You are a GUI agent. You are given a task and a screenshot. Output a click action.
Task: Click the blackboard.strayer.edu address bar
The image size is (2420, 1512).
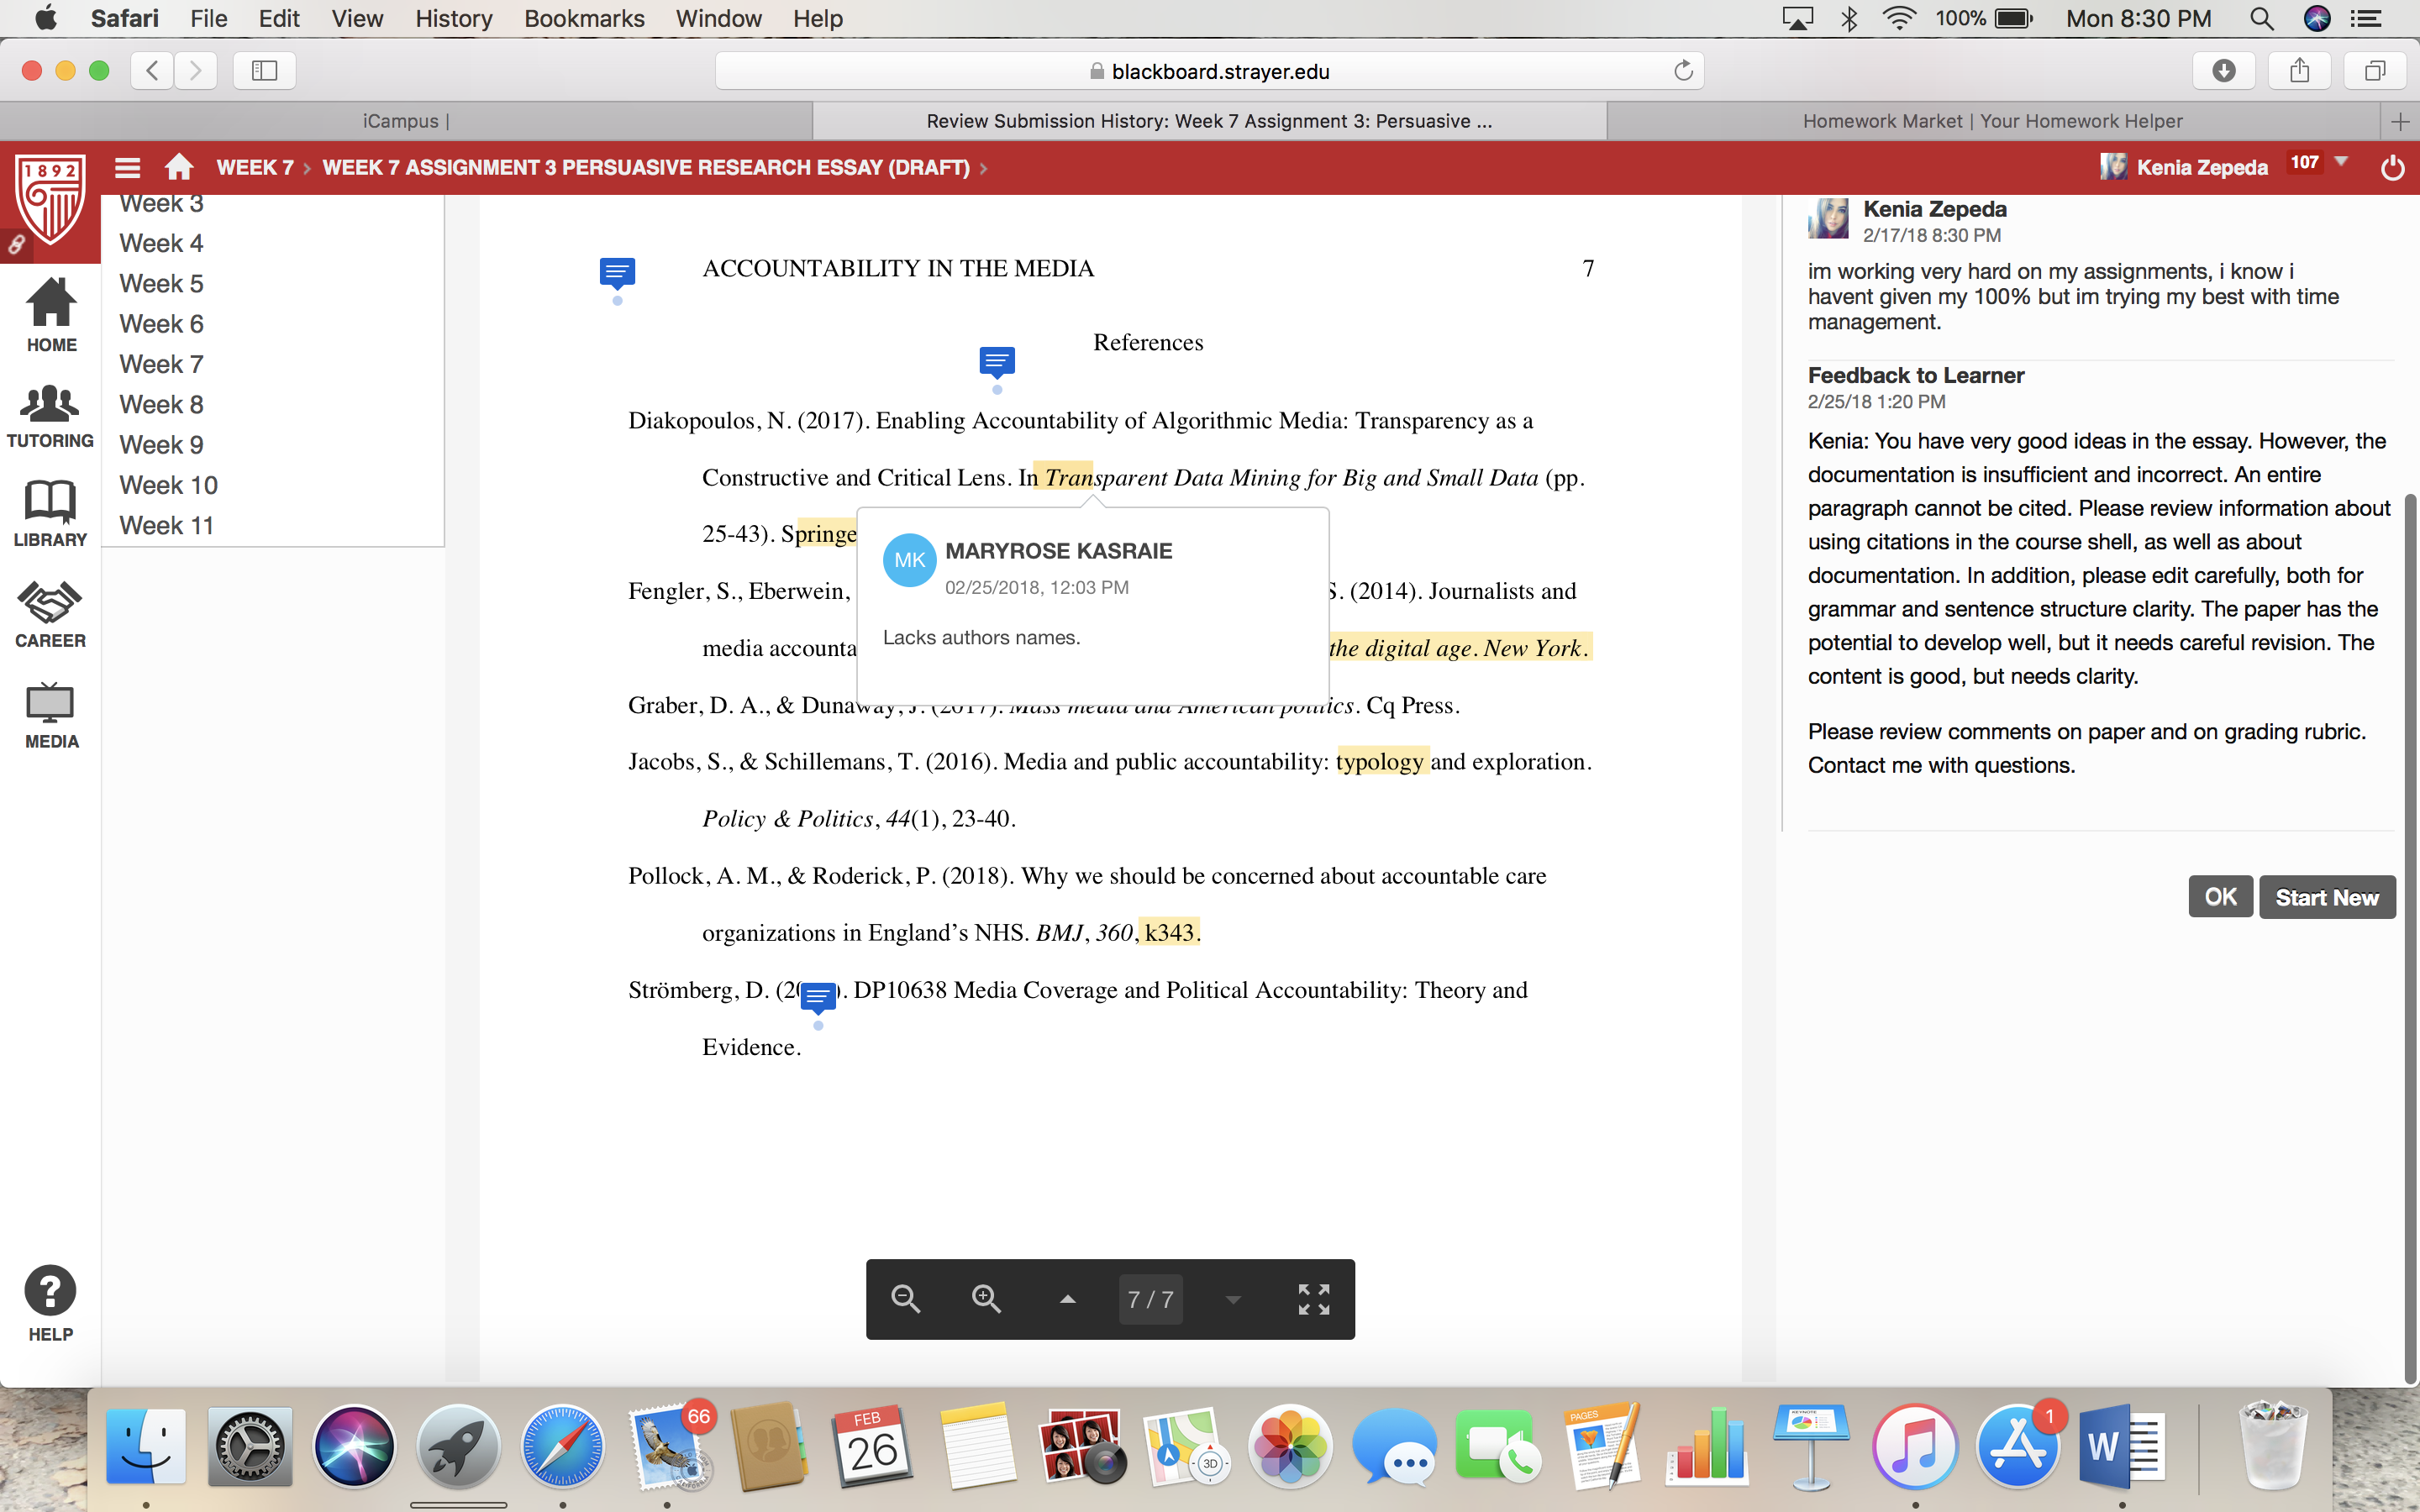click(x=1209, y=71)
